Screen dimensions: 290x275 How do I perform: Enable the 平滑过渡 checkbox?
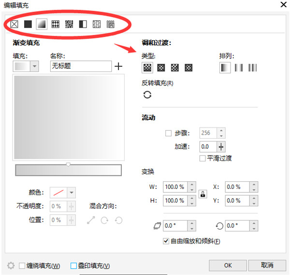tap(203, 159)
